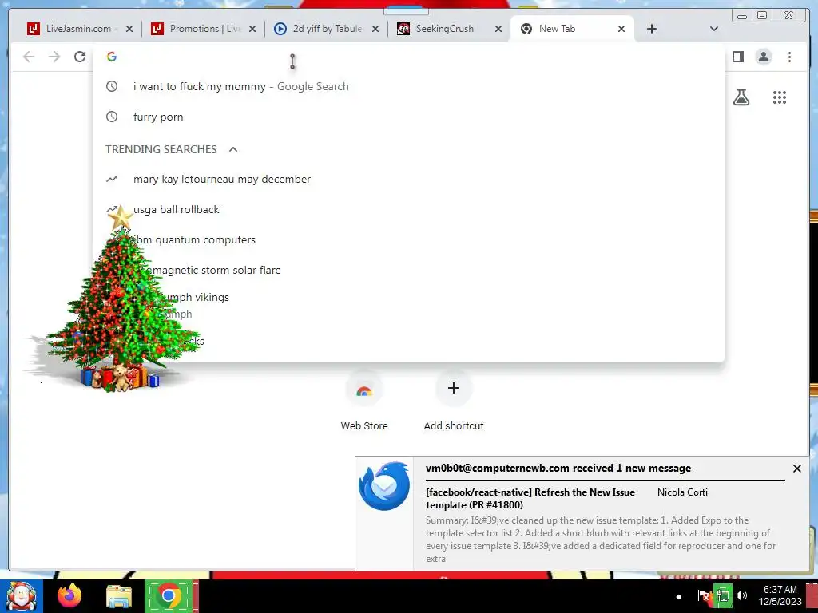
Task: Click the network tray icon
Action: point(722,595)
